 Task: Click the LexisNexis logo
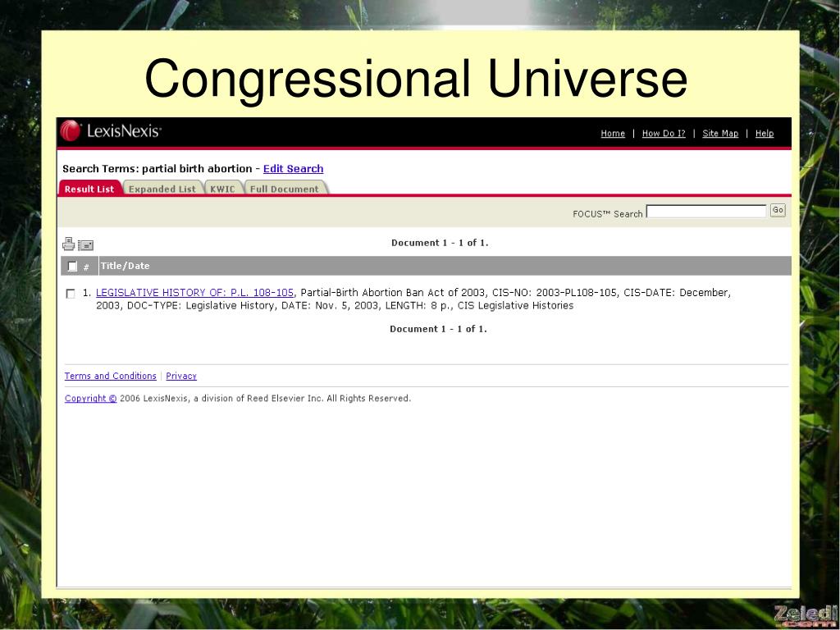click(x=111, y=131)
